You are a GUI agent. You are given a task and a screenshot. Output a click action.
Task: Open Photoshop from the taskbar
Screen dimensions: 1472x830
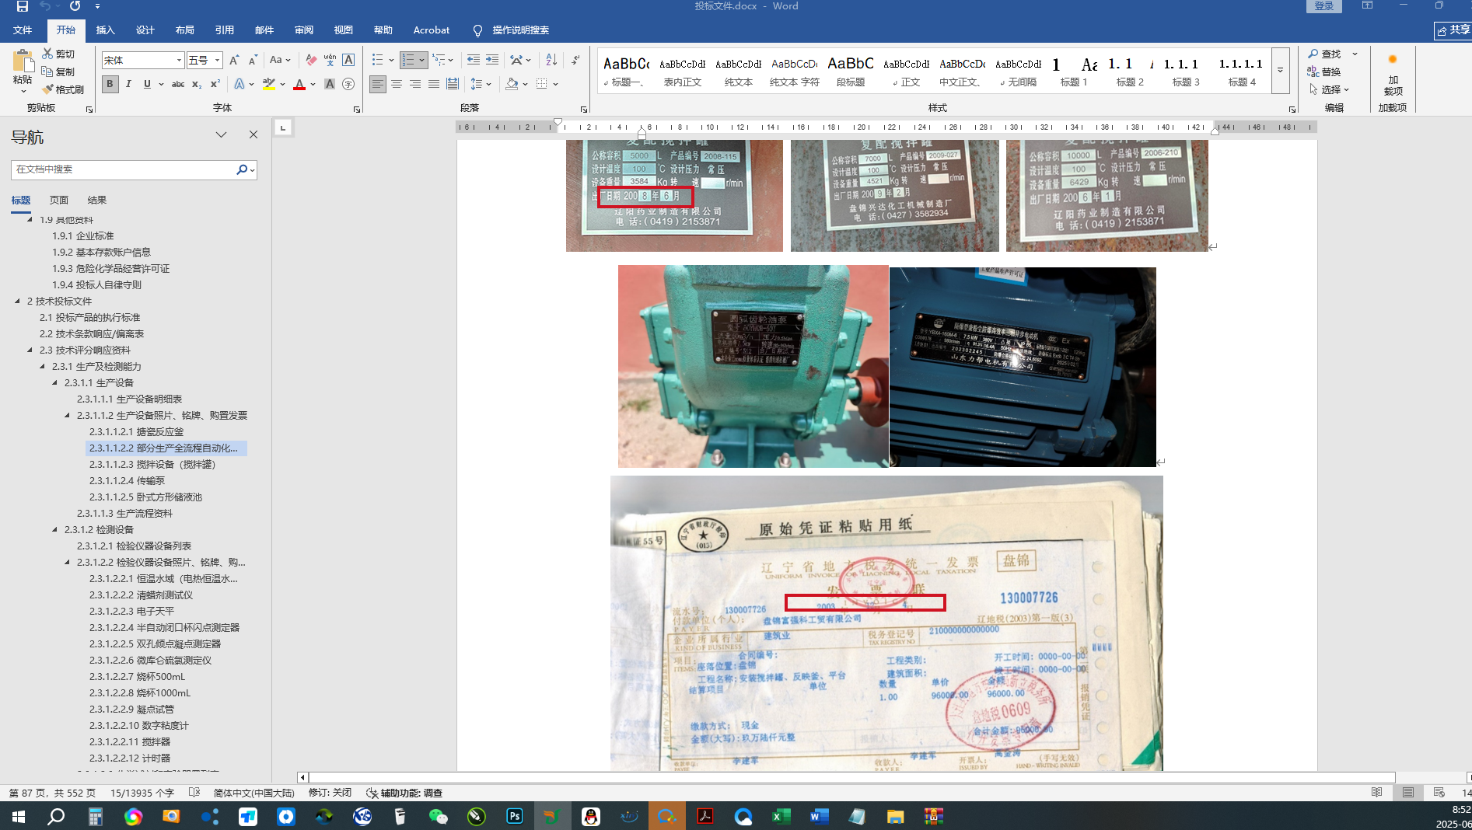click(x=515, y=816)
